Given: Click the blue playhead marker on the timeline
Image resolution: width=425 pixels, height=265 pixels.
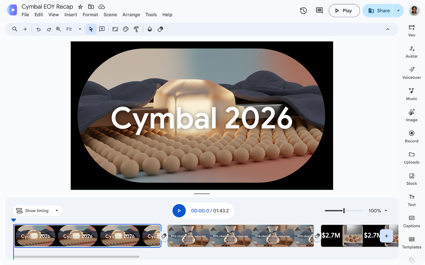Looking at the screenshot, I should point(14,220).
